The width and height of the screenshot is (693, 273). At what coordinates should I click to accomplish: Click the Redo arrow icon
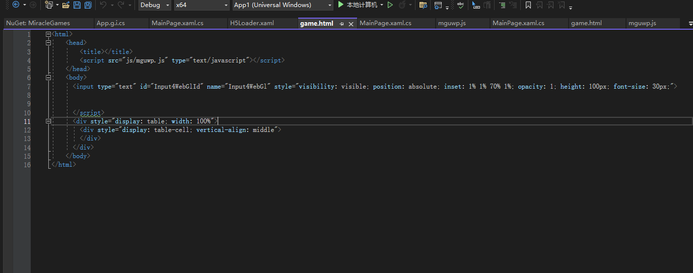(121, 5)
